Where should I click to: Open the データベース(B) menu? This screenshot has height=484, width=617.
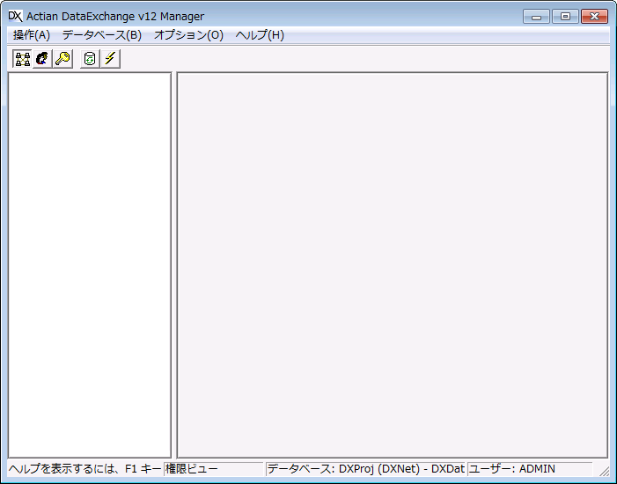(x=101, y=35)
